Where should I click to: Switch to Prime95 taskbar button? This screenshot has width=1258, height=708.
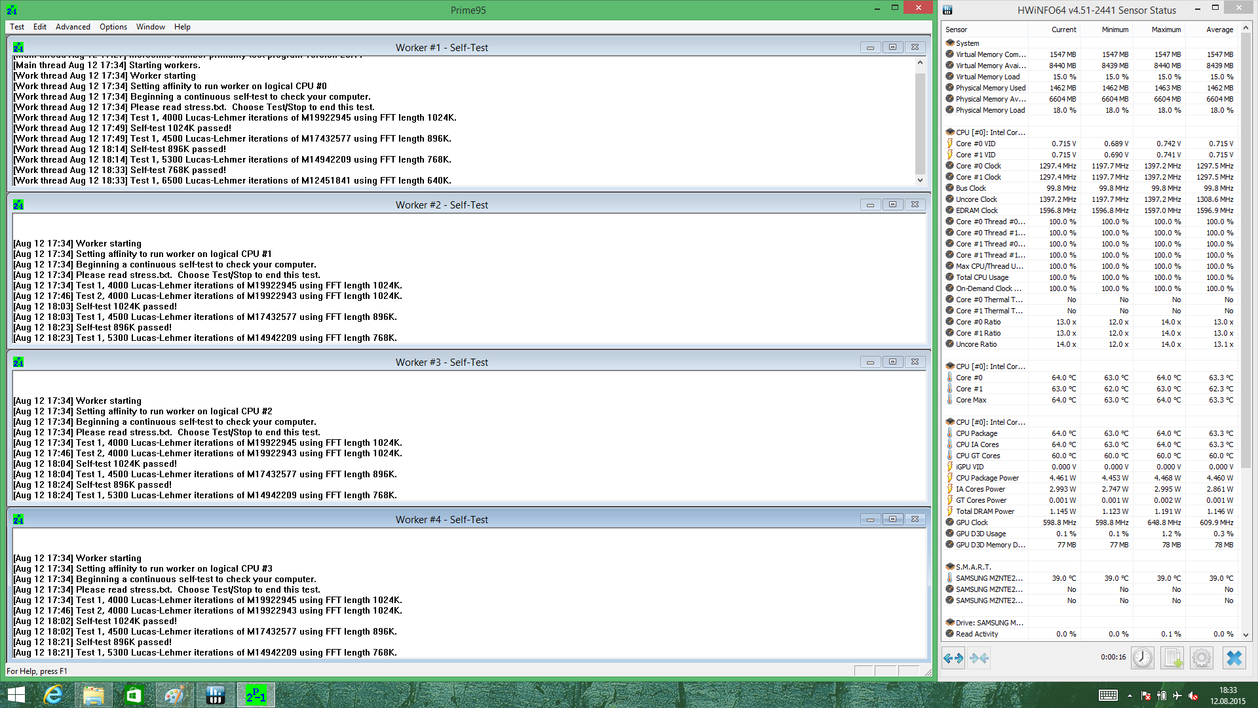click(x=256, y=695)
